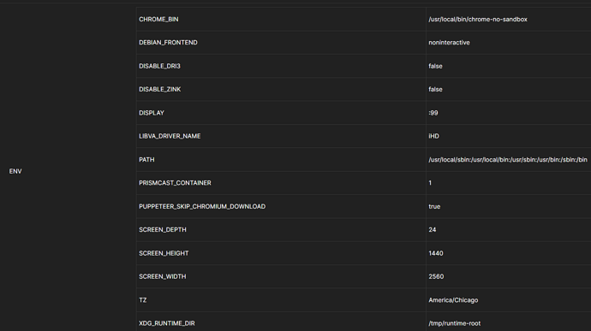This screenshot has width=591, height=331.
Task: Select the /usr/local/bin/chrome-no-sandbox value
Action: [478, 19]
